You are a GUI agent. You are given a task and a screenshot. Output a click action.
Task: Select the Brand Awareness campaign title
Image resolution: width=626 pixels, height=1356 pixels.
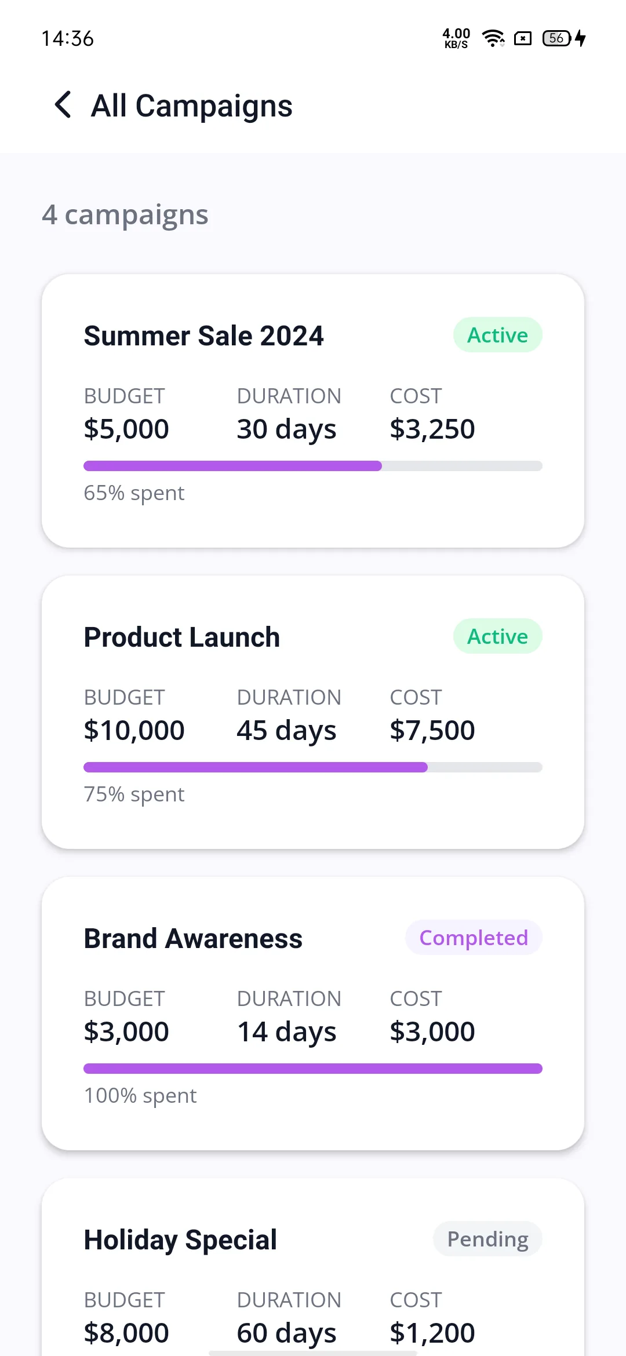[x=193, y=938]
